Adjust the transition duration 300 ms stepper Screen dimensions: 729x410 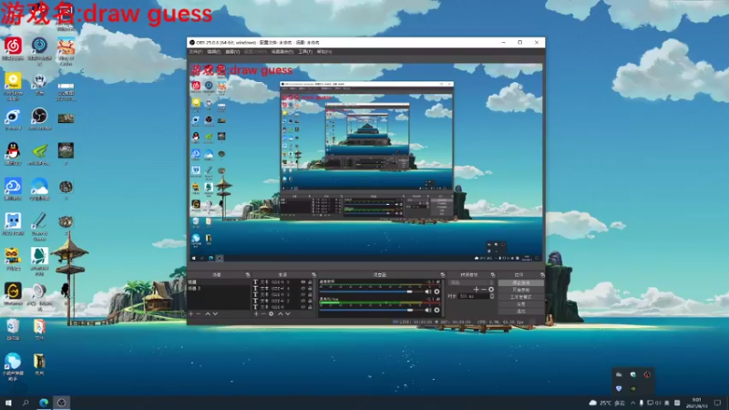coord(492,296)
